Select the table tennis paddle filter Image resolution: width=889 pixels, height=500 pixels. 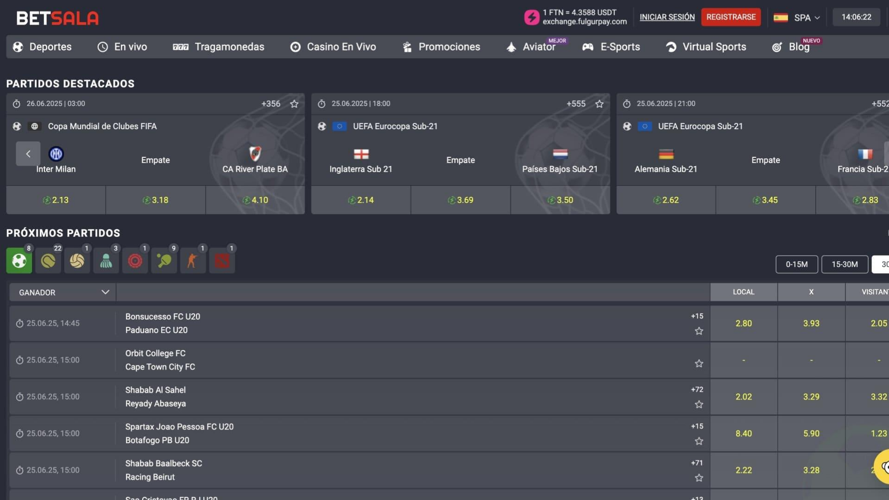(164, 261)
